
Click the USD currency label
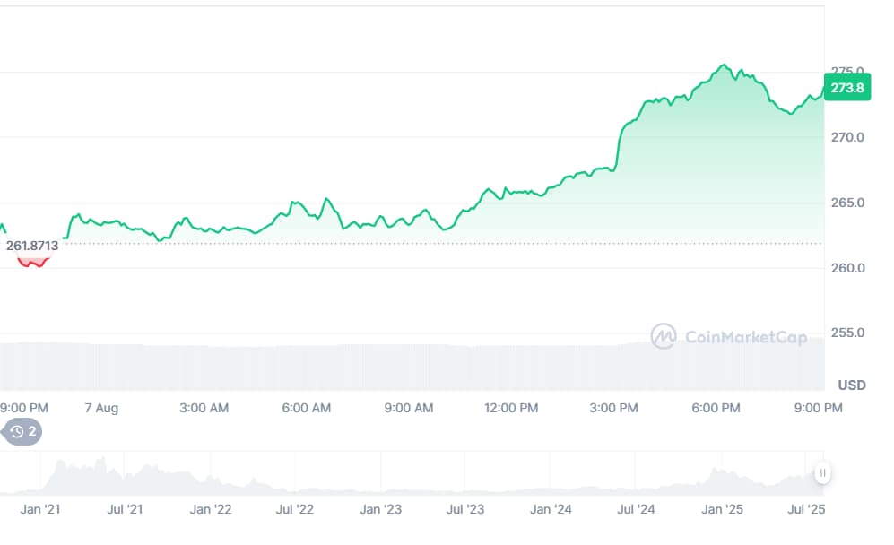point(852,385)
